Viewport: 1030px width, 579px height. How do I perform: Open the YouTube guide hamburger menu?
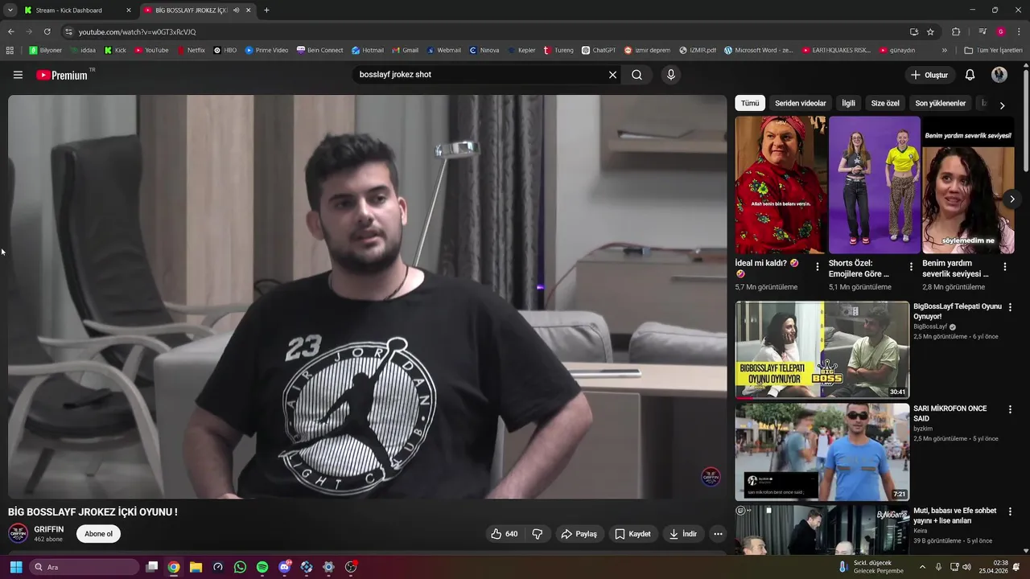point(18,75)
